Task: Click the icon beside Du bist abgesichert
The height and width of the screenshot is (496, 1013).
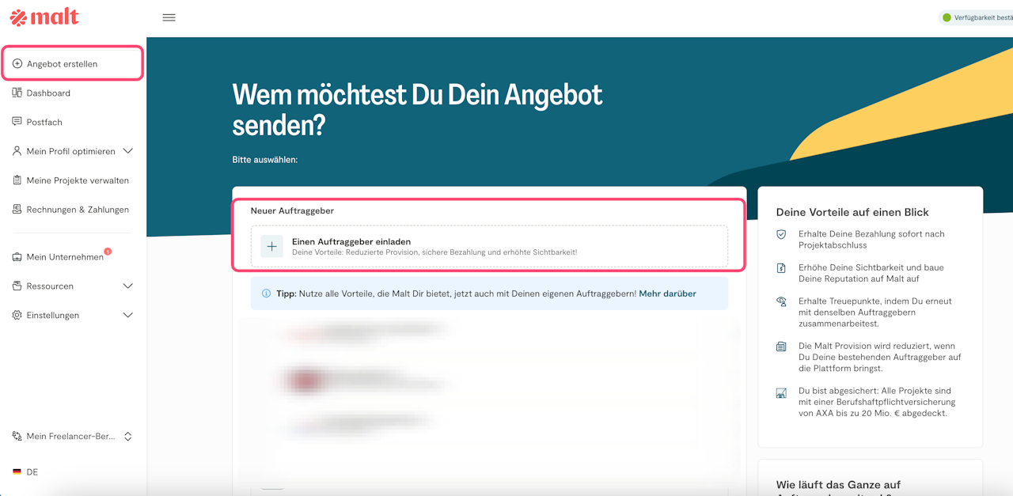Action: tap(781, 392)
